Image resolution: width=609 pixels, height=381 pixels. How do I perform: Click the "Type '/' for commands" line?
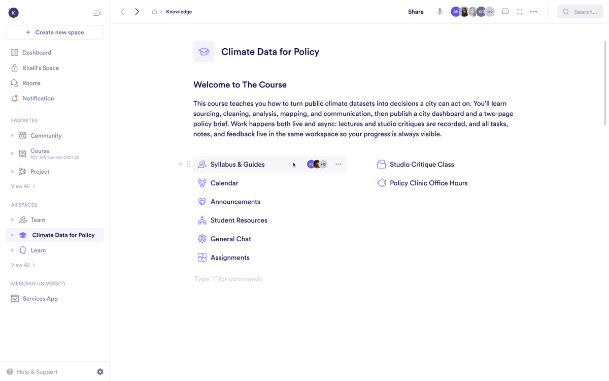point(228,279)
